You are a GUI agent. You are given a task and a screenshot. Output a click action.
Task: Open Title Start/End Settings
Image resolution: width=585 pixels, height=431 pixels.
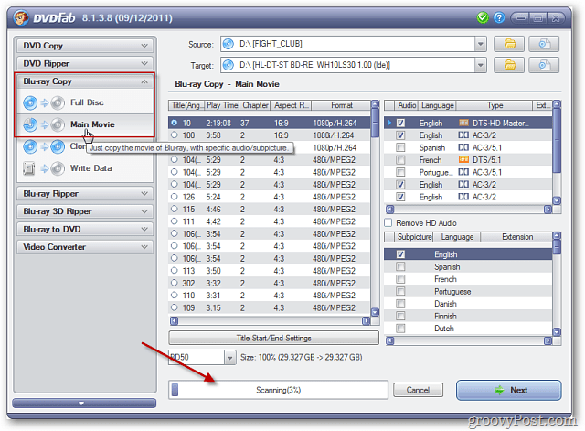[273, 339]
